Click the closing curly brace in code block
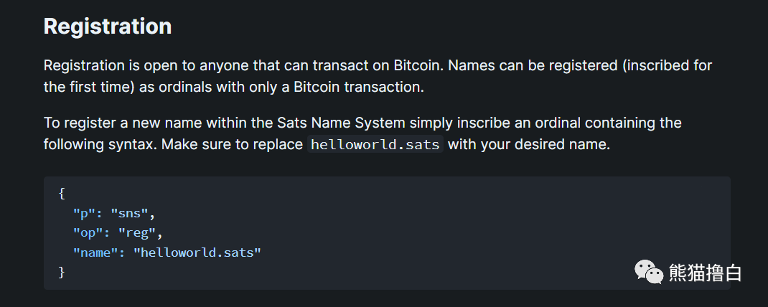The image size is (768, 307). 62,272
